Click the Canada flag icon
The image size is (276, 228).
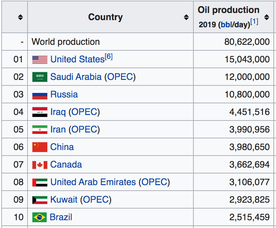pos(40,165)
